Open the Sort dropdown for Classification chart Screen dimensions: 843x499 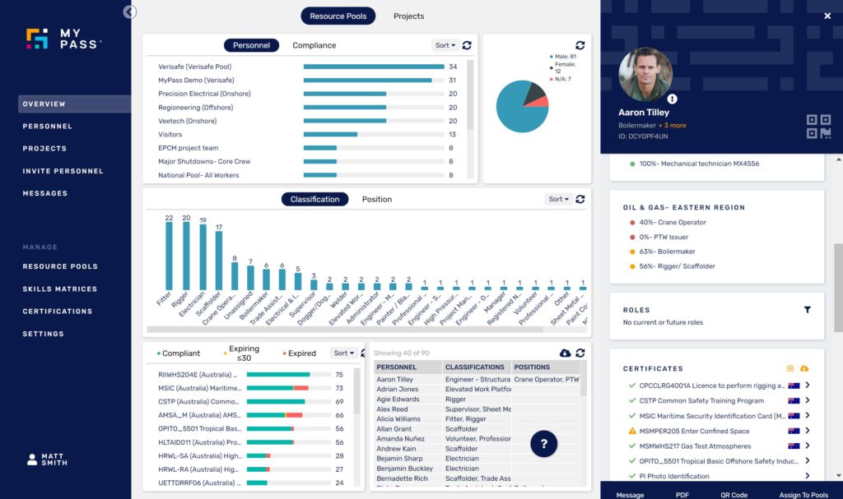point(558,199)
